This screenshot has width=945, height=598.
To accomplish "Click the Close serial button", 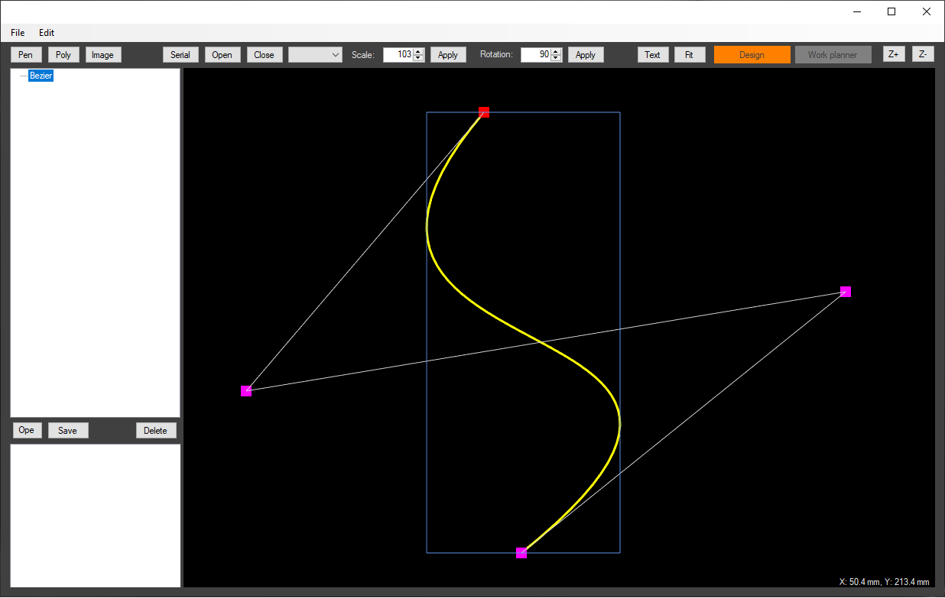I will click(265, 54).
